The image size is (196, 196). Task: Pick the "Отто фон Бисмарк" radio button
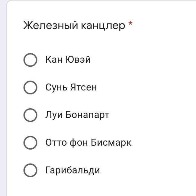(x=30, y=143)
